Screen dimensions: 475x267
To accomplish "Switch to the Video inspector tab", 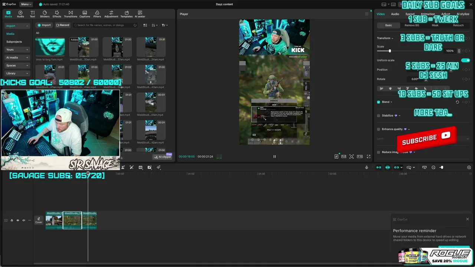I will pyautogui.click(x=381, y=14).
